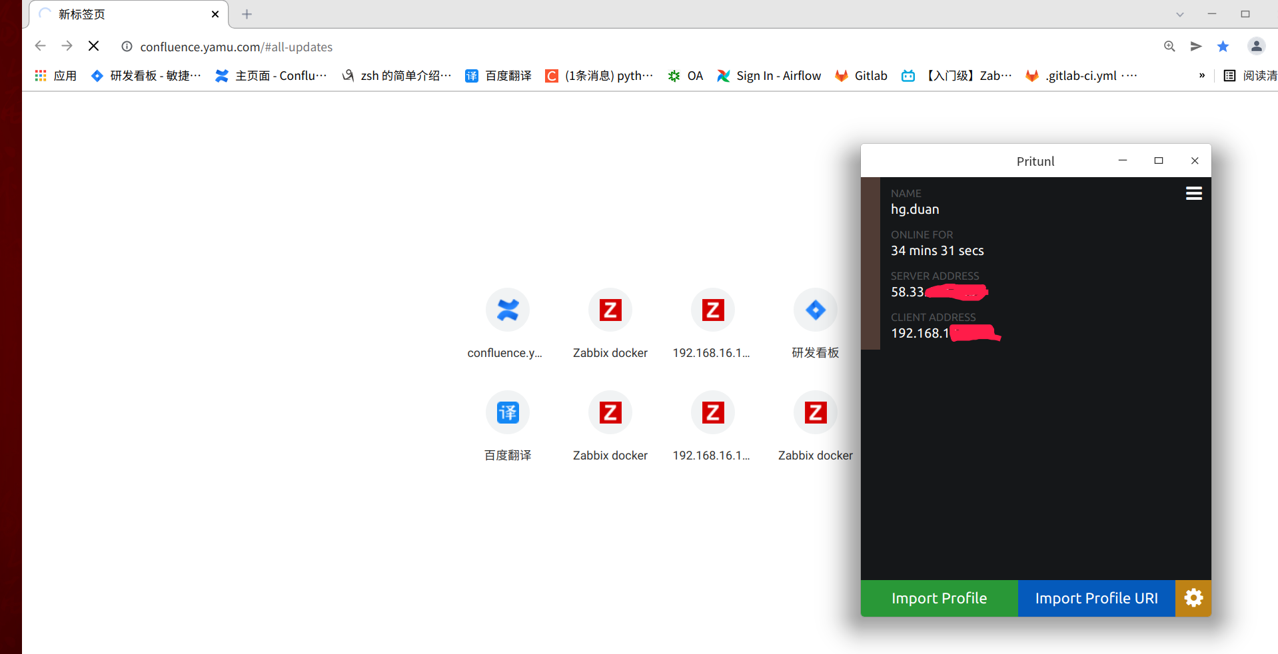The height and width of the screenshot is (654, 1278).
Task: Open the Chrome profile avatar
Action: click(1256, 46)
